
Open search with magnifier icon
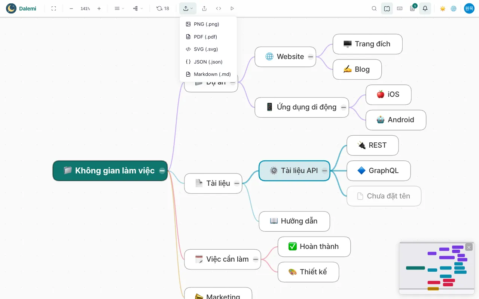374,8
